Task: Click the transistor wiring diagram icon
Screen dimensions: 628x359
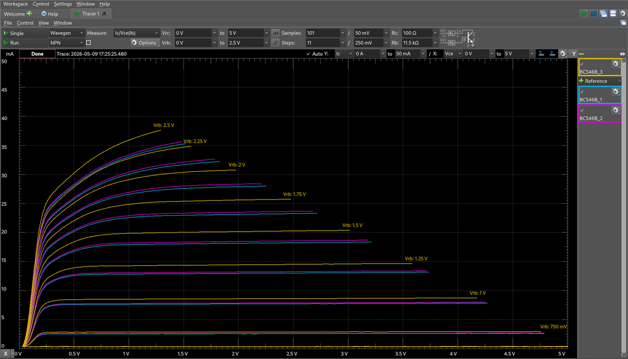Action: [458, 38]
